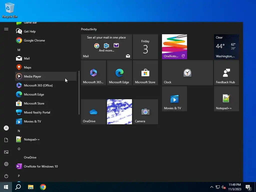Open the blue-and-white pattern tile
The height and width of the screenshot is (192, 256).
tap(119, 112)
